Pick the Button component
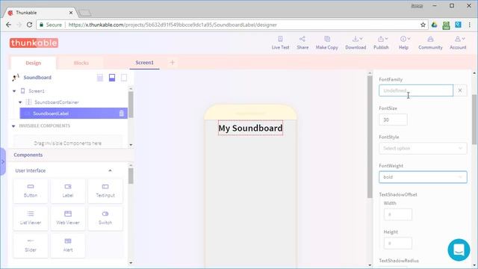Viewport: 478px width, 269px height. point(31,191)
